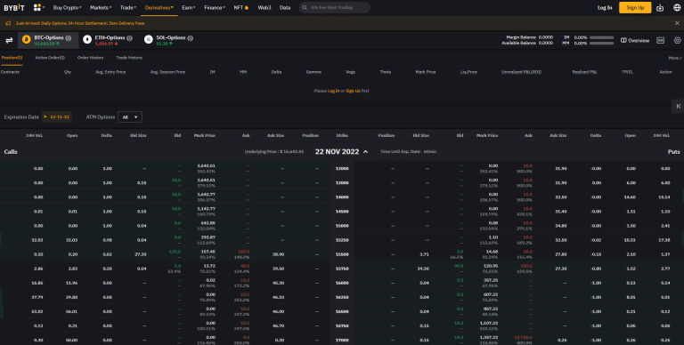Switch to the Order History tab
The image size is (684, 345).
pos(90,58)
